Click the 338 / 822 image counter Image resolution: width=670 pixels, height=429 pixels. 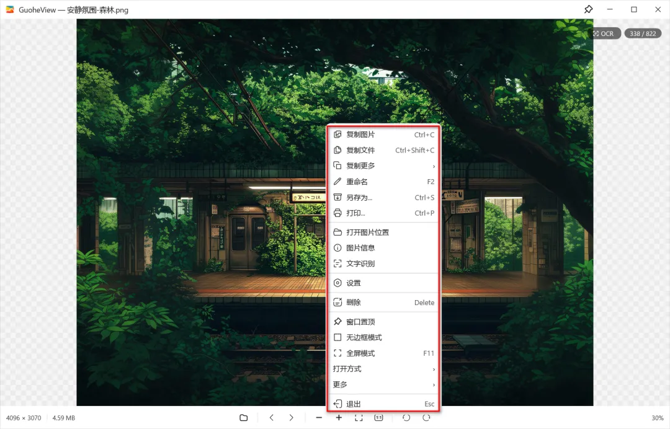click(643, 33)
